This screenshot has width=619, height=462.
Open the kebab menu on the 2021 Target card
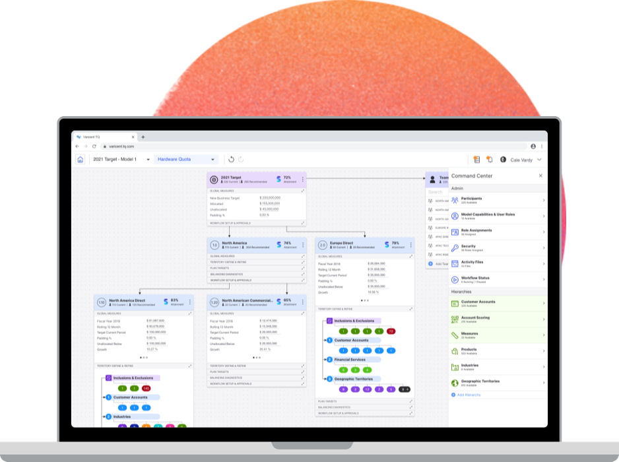pos(302,179)
